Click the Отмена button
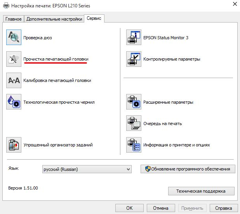Viewport: 240px width, 214px height. (161, 208)
